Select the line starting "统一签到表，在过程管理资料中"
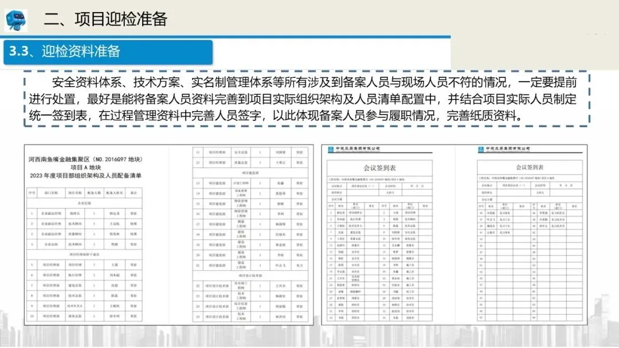The image size is (619, 348). (276, 115)
